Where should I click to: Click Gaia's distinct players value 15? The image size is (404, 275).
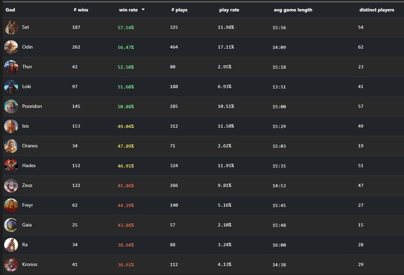tap(361, 225)
